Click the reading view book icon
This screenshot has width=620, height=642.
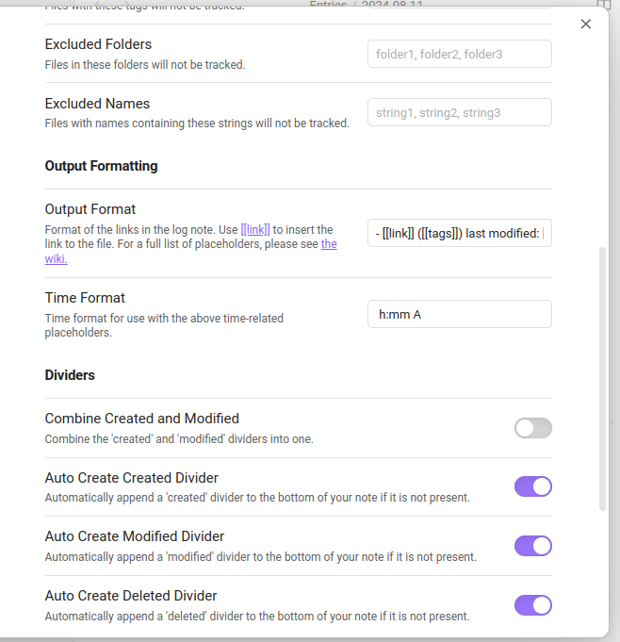click(x=605, y=4)
